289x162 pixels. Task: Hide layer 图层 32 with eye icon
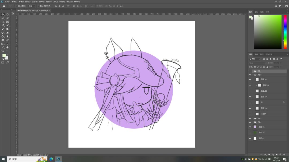(x=250, y=79)
